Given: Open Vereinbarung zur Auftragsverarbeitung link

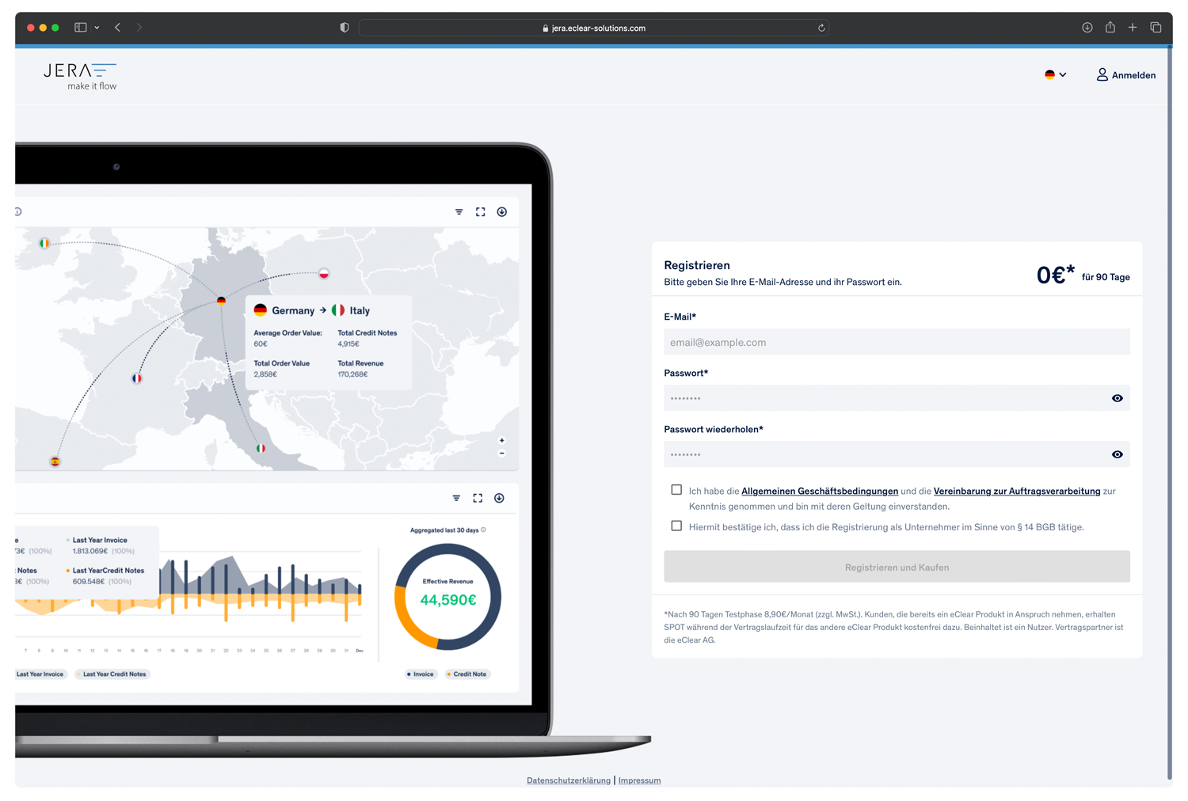Looking at the screenshot, I should click(1017, 492).
